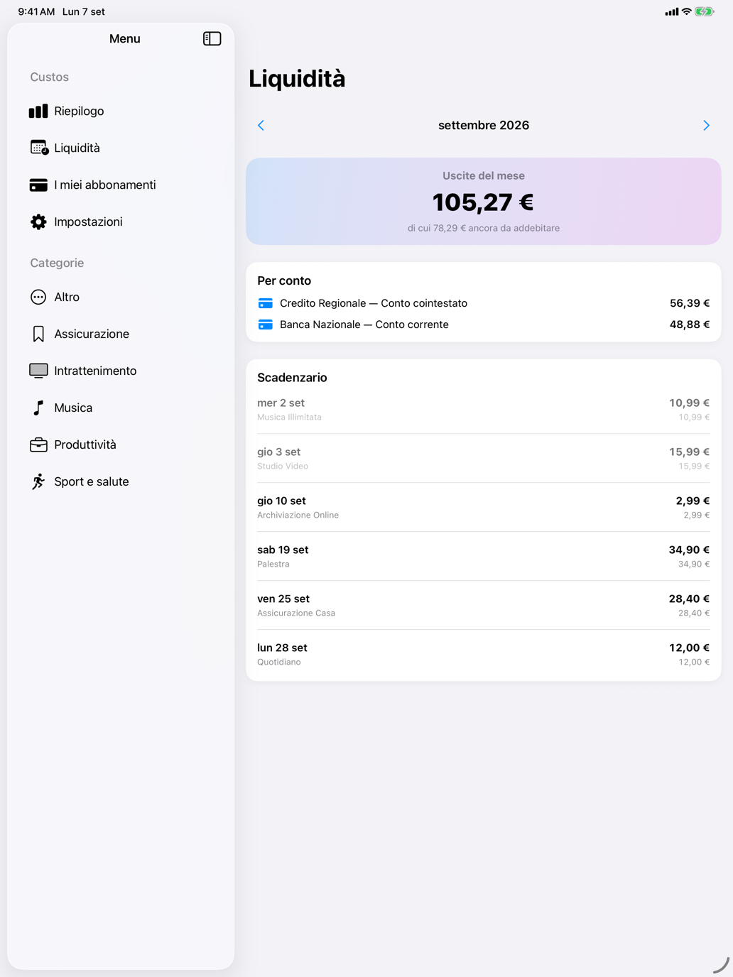This screenshot has width=733, height=977.
Task: Open Banca Nazionale — Conto corrente row
Action: (x=483, y=324)
